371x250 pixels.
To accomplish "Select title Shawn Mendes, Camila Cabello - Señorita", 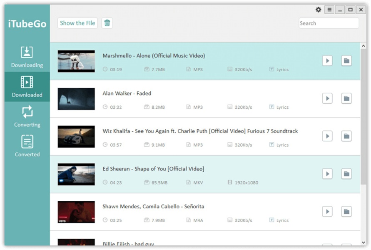I will click(153, 206).
